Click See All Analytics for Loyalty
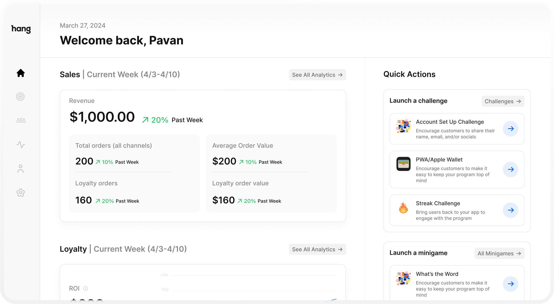Screen dimensions: 554x304 pos(317,249)
